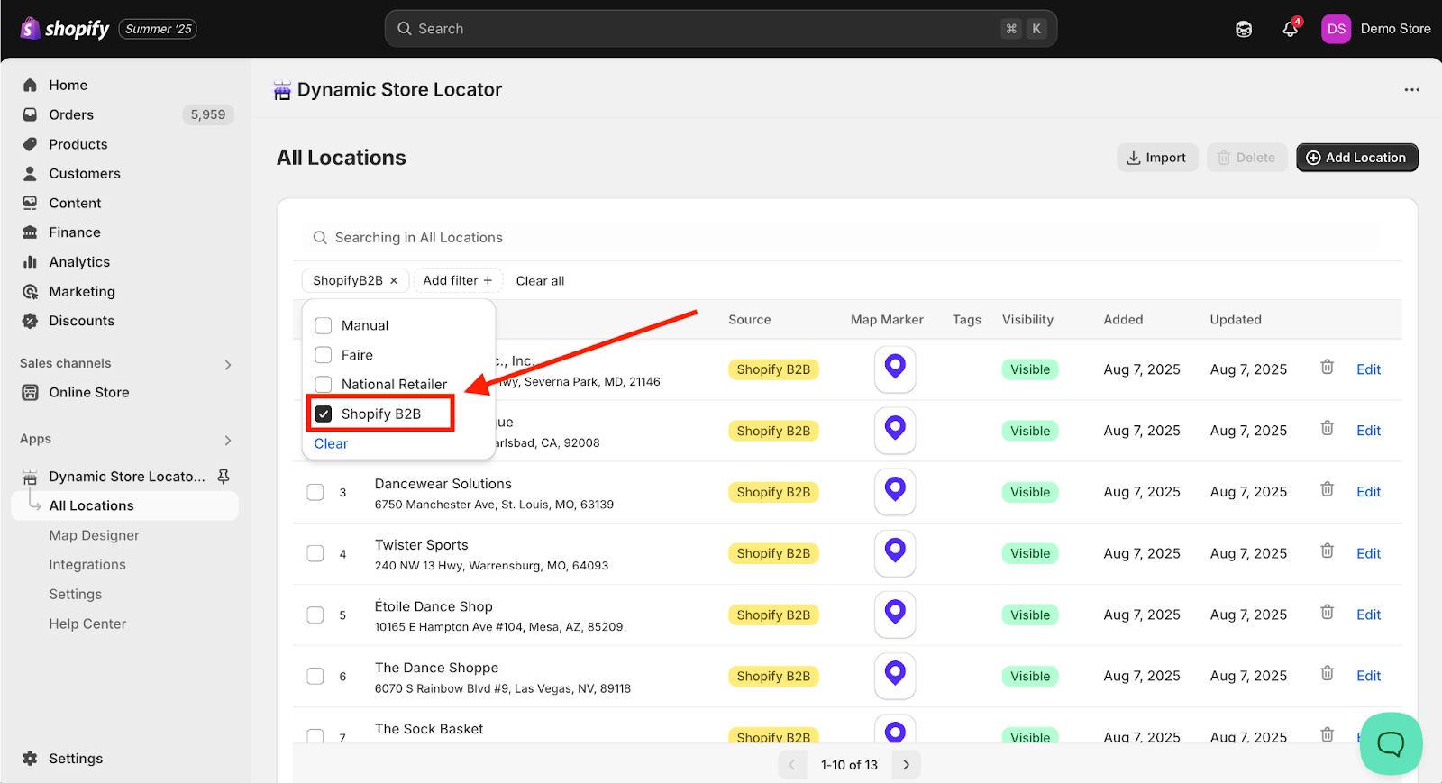Open app Settings under Dynamic Store Locator
The height and width of the screenshot is (783, 1442).
point(76,595)
